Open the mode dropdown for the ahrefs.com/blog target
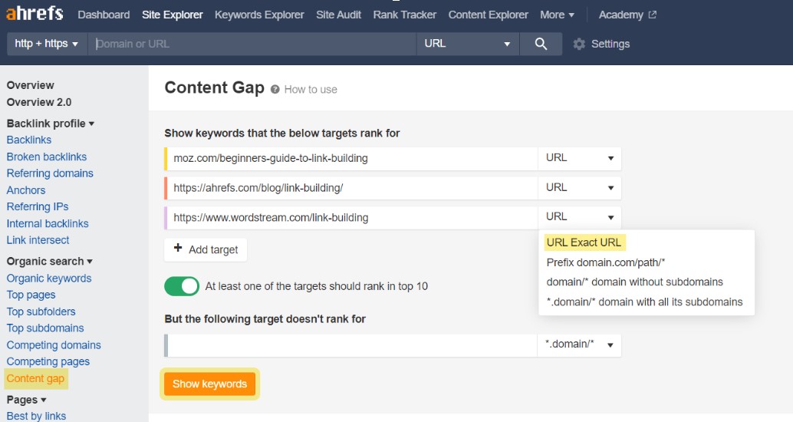793x422 pixels. [x=579, y=188]
